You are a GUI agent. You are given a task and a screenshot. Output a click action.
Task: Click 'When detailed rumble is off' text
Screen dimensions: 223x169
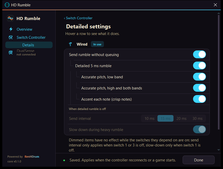click(x=87, y=109)
